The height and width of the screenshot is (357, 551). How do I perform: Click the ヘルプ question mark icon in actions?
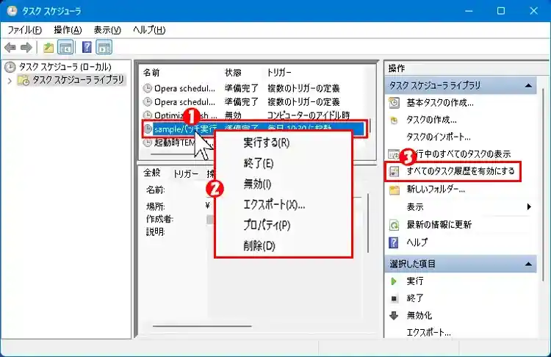[394, 242]
